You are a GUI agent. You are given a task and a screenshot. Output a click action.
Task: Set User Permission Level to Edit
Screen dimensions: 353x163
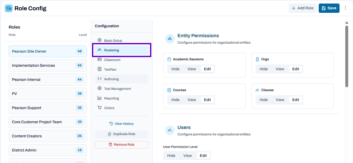tap(203, 156)
